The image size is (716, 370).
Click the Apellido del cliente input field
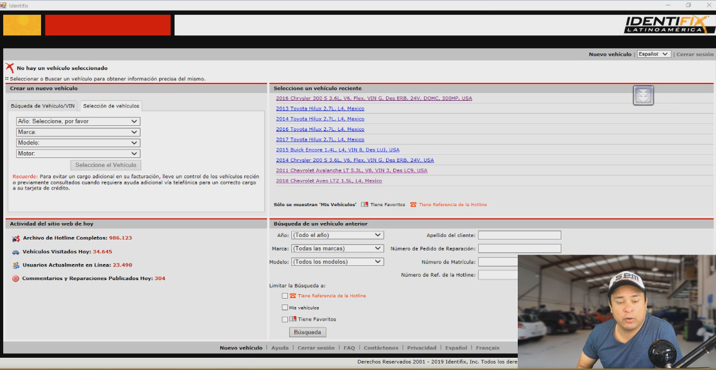point(519,236)
